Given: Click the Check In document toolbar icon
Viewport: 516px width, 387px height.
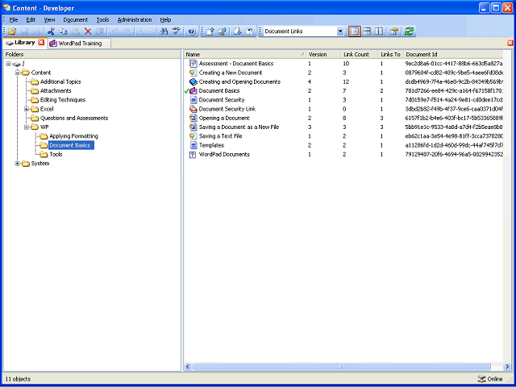Looking at the screenshot, I should point(210,31).
